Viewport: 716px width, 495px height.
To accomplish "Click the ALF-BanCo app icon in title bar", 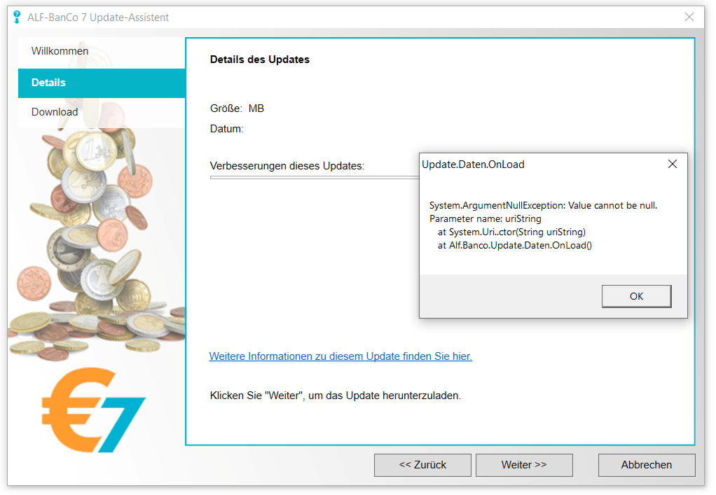I will point(17,18).
